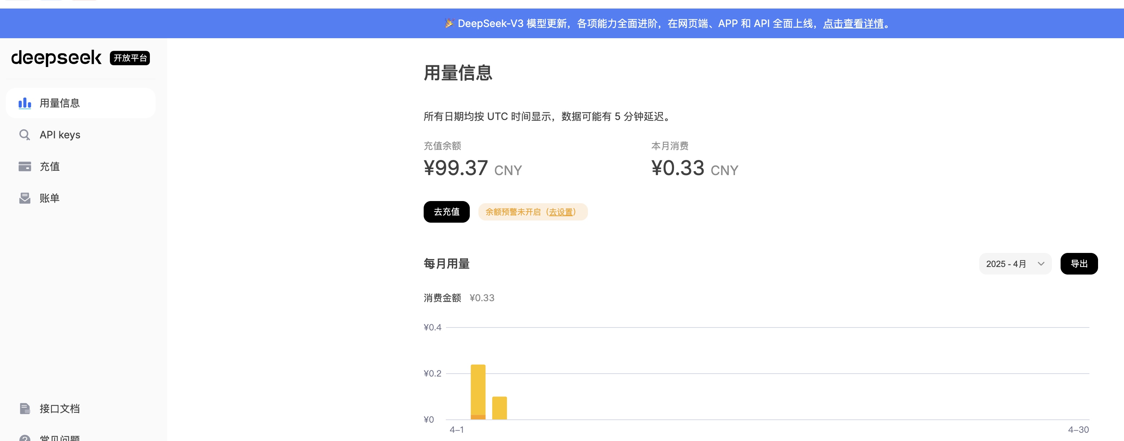Click the 4–30 axis label
Screen dimensions: 1124x441
tap(1078, 430)
